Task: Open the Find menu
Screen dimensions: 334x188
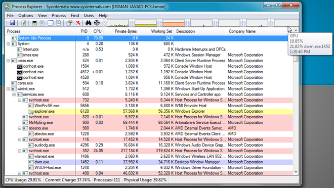Action: pyautogui.click(x=75, y=16)
